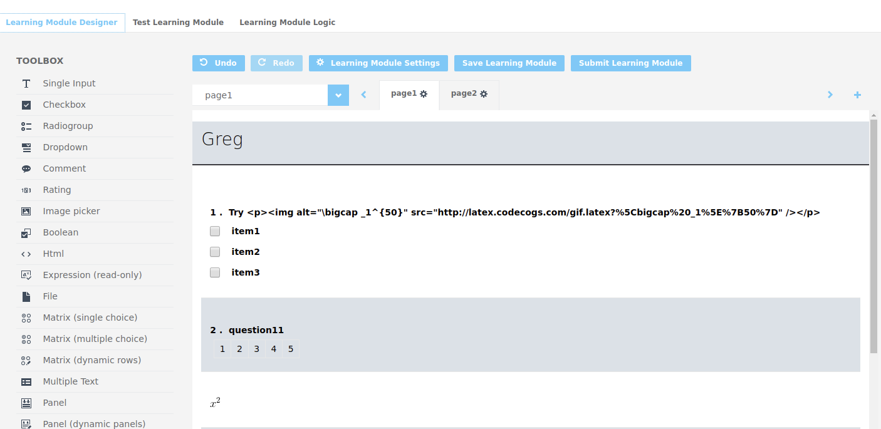Open the Test Learning Module tab
Screen dimensions: 881x429
178,23
